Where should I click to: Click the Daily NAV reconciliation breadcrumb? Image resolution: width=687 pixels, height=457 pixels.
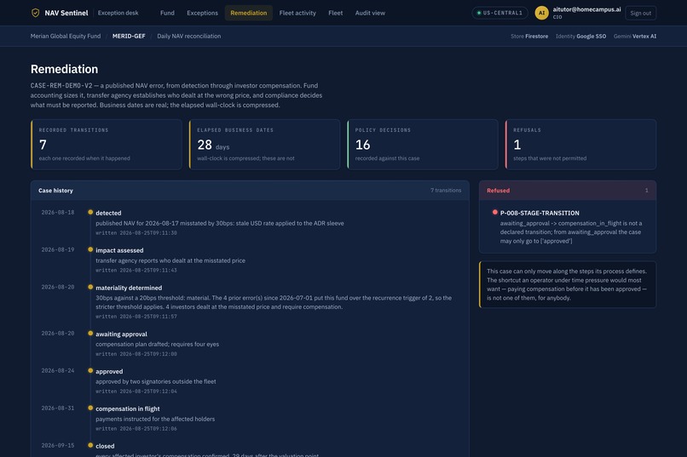(189, 37)
